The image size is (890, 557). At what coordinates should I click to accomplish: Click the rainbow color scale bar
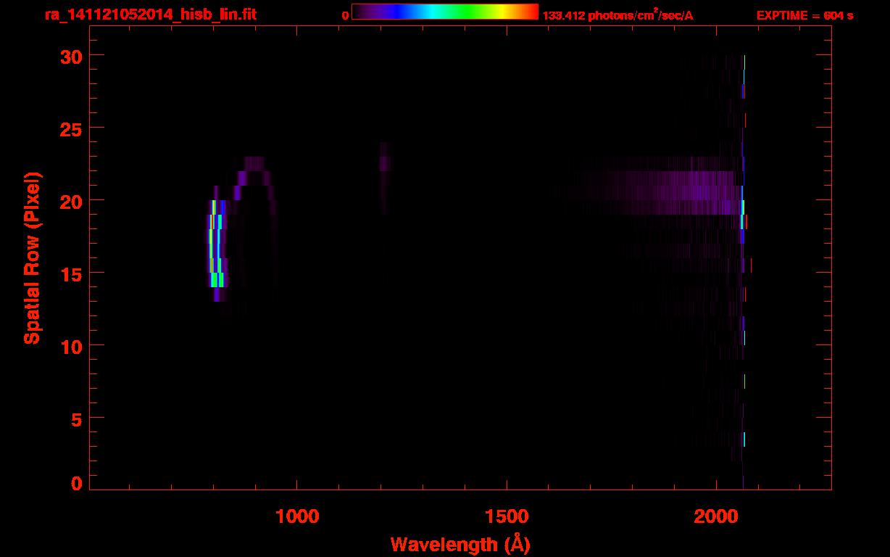[x=444, y=12]
